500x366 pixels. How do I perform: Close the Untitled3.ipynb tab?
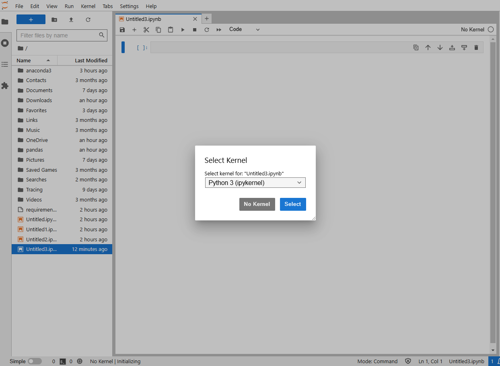coord(195,19)
